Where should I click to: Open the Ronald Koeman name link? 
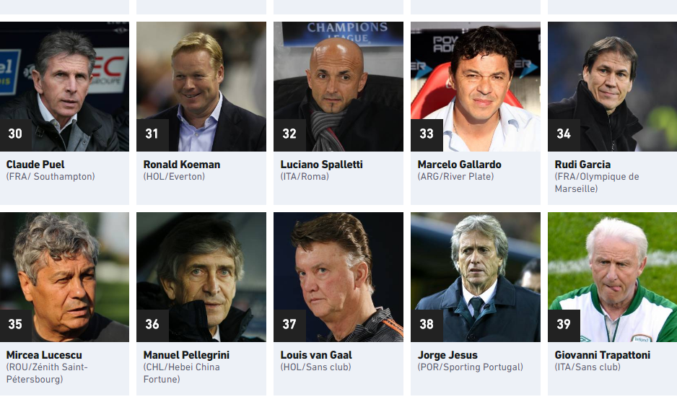(x=182, y=165)
